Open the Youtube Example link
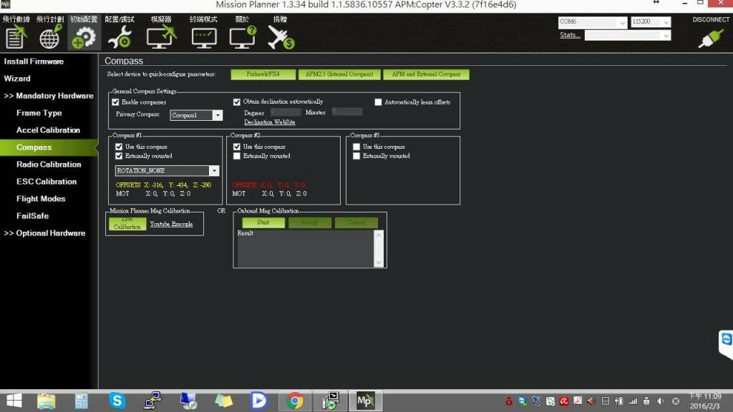The width and height of the screenshot is (733, 412). click(x=171, y=224)
